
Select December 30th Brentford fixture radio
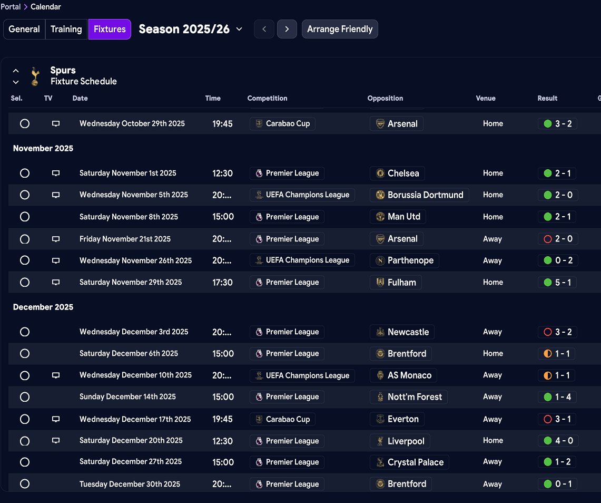25,484
